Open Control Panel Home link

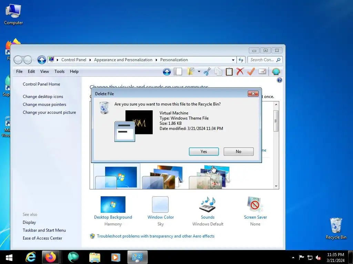coord(41,84)
